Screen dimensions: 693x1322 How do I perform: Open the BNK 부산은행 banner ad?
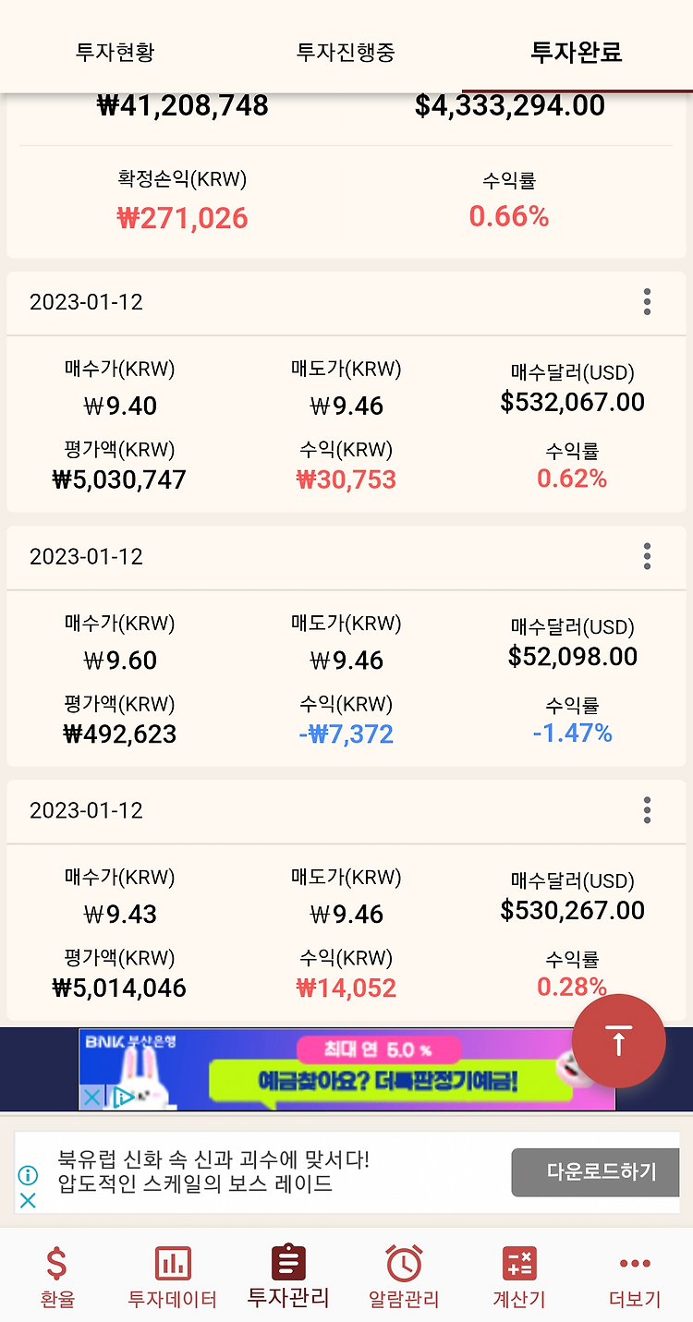click(x=346, y=1070)
